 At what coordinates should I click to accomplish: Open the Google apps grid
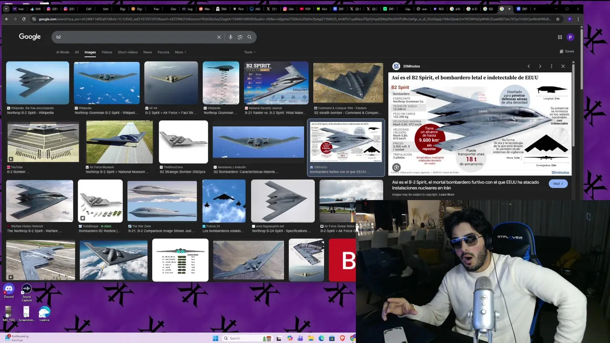point(560,37)
